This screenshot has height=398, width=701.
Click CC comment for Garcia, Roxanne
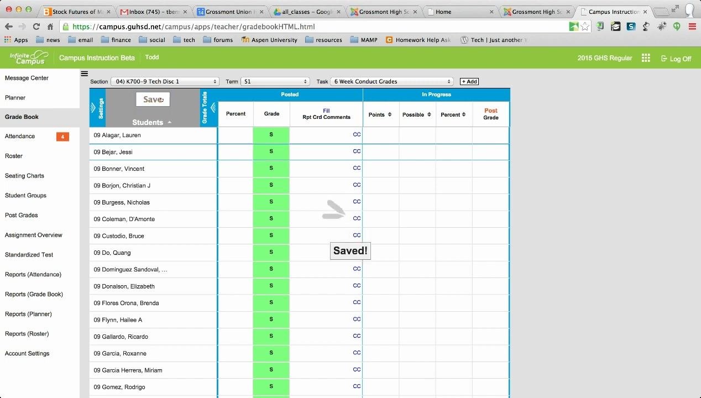[357, 353]
